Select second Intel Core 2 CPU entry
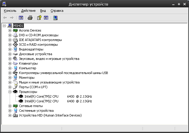The height and width of the screenshot is (133, 189). (x=58, y=101)
